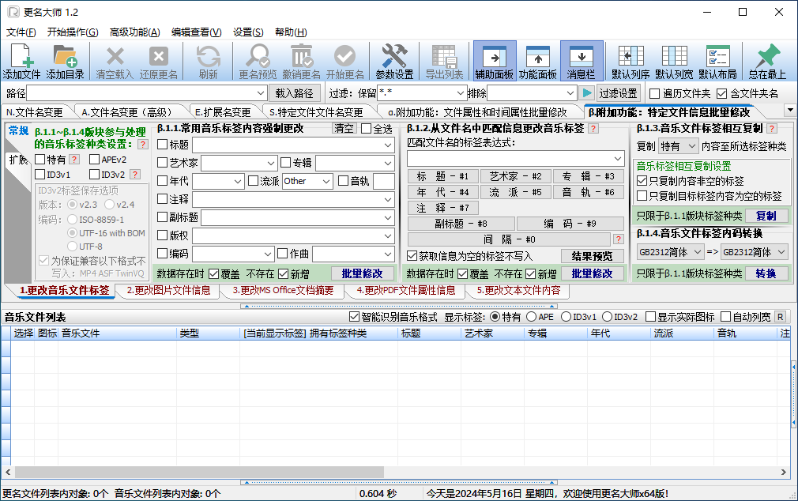
Task: Open the 排除 filter dropdown
Action: tap(570, 93)
